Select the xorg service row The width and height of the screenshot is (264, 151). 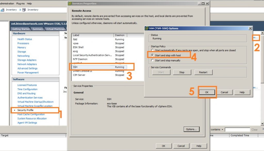pyautogui.click(x=99, y=51)
